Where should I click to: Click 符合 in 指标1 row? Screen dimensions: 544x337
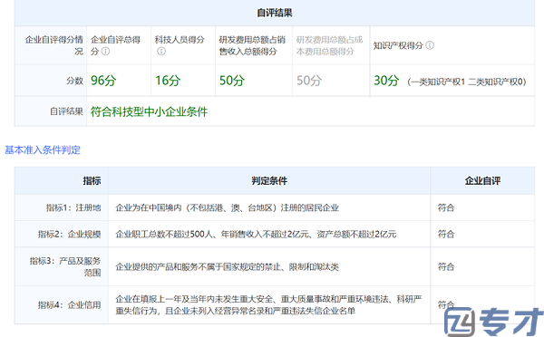pyautogui.click(x=446, y=207)
